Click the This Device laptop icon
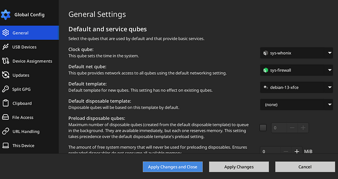Image resolution: width=338 pixels, height=179 pixels. pyautogui.click(x=5, y=145)
